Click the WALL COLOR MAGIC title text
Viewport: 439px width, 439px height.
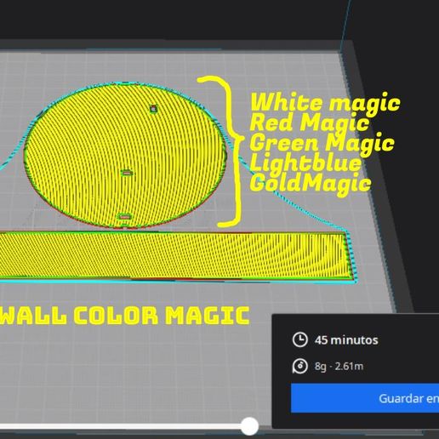click(124, 315)
